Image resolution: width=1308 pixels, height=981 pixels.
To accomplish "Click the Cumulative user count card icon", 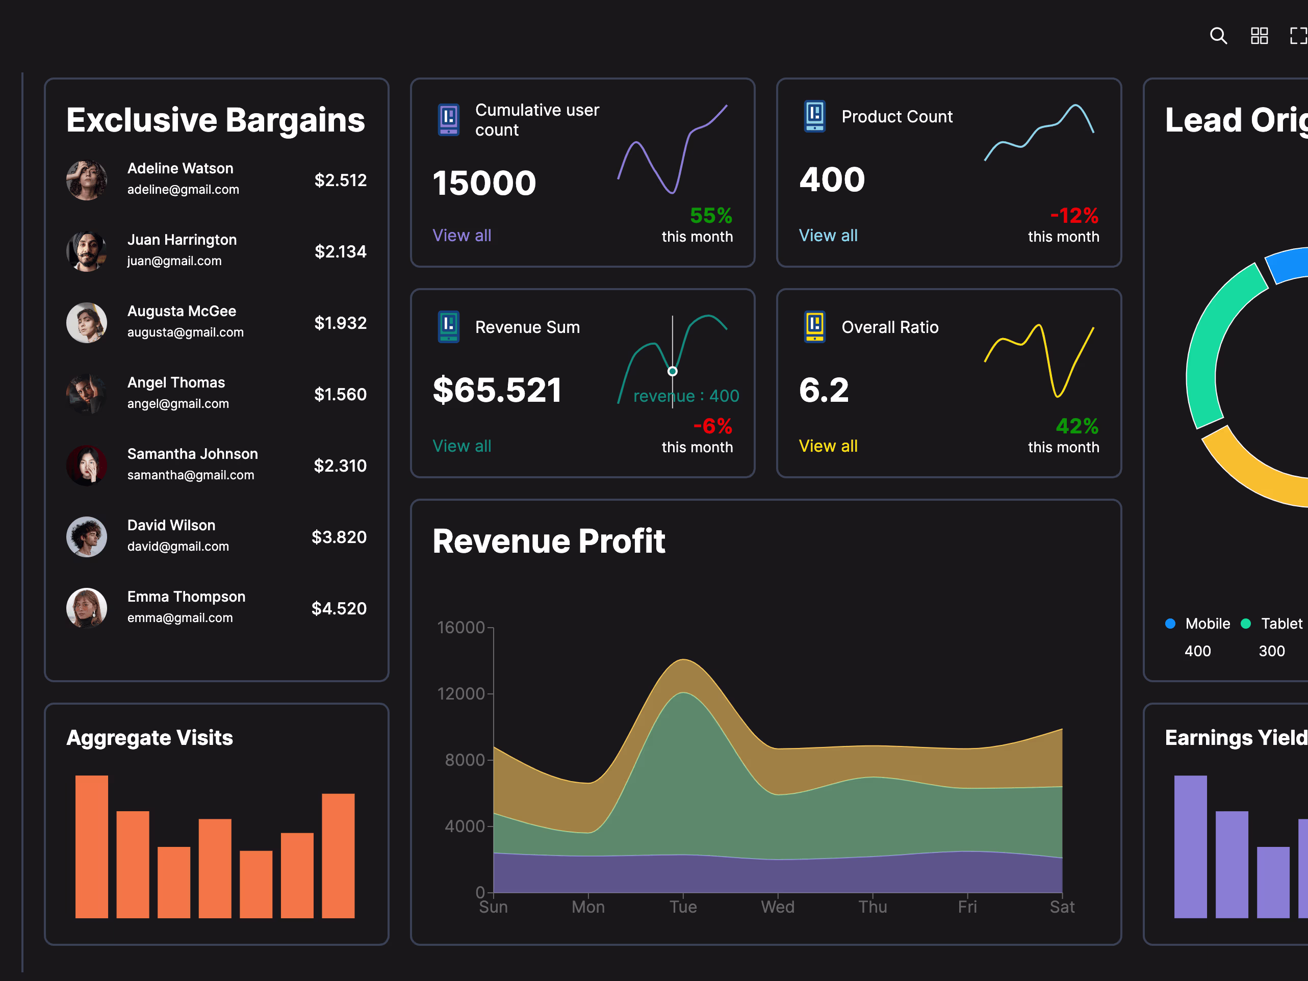I will 449,119.
